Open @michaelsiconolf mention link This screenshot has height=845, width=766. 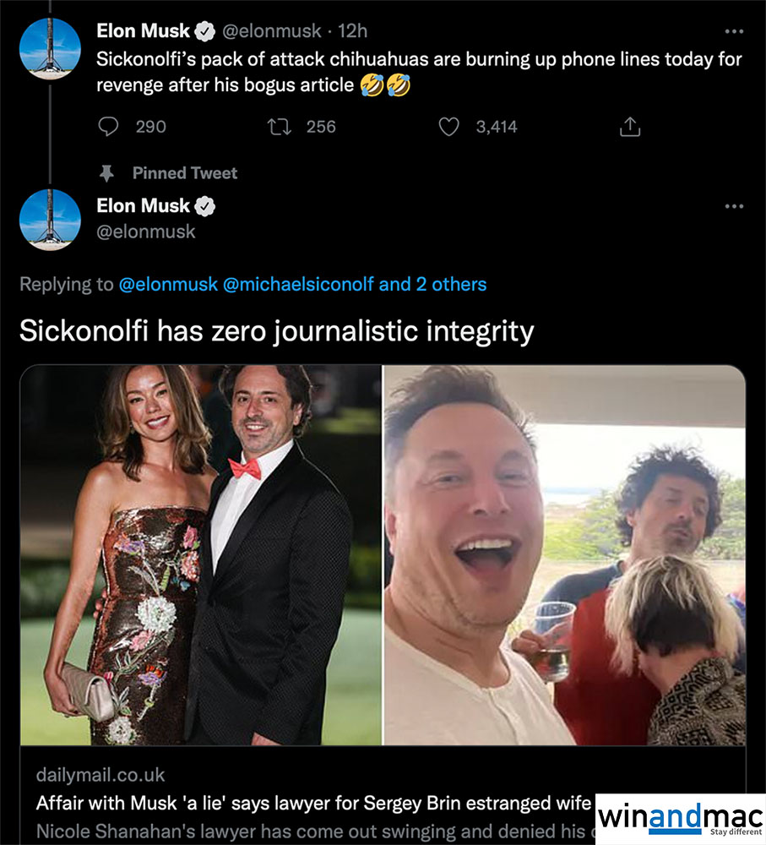tap(298, 285)
